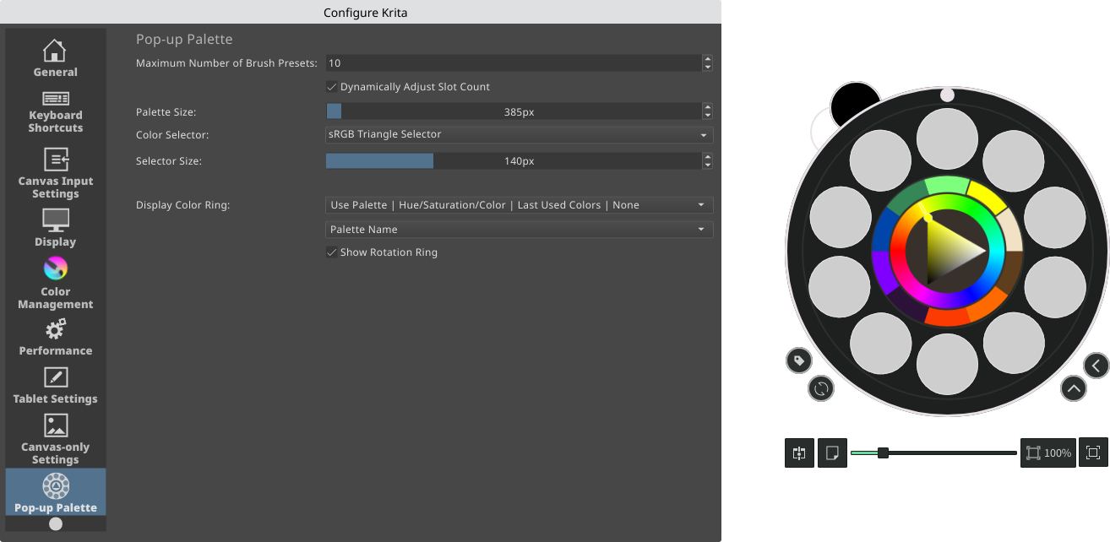This screenshot has width=1110, height=542.
Task: Open the Color Management settings page
Action: click(55, 283)
